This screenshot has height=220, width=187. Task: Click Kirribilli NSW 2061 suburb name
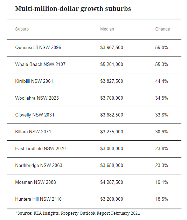(x=34, y=81)
